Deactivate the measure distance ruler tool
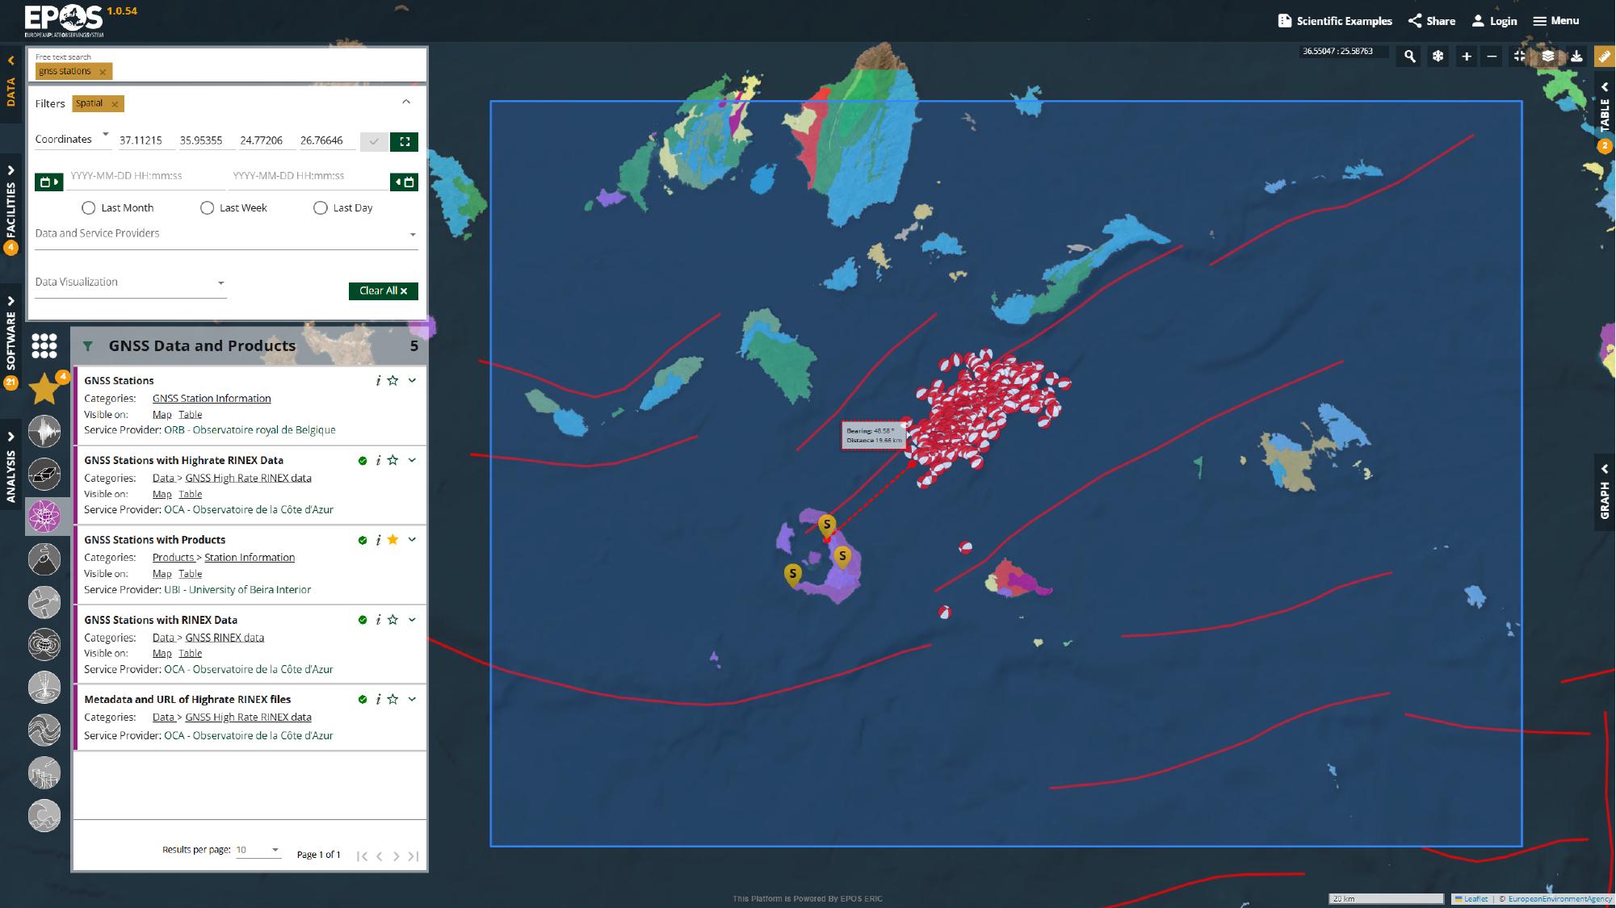Screen dimensions: 1616x908 coord(1603,56)
